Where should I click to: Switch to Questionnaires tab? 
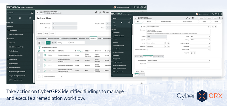pyautogui.click(x=41, y=39)
